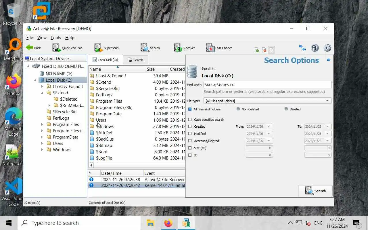Click the green-check file filter icon
Image resolution: width=368 pixels, height=230 pixels.
257,50
